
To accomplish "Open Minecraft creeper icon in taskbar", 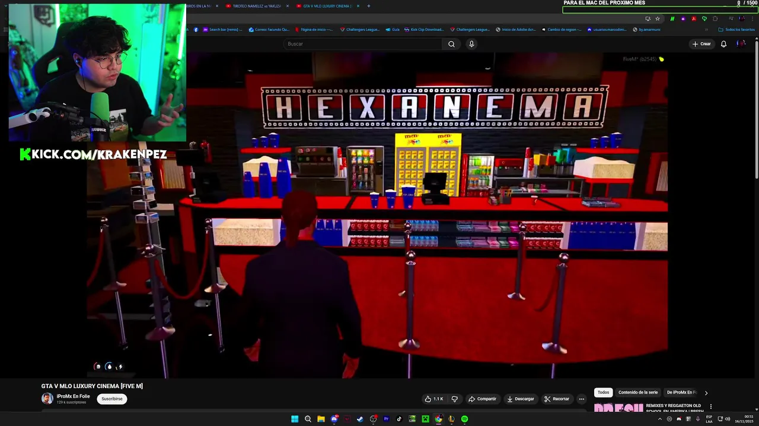I will point(425,419).
